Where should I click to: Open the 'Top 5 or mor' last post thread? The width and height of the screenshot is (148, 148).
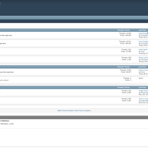(x=143, y=99)
